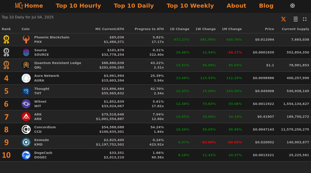Sort by 1W Change column header
Screen dimensions: 311x173
click(206, 29)
